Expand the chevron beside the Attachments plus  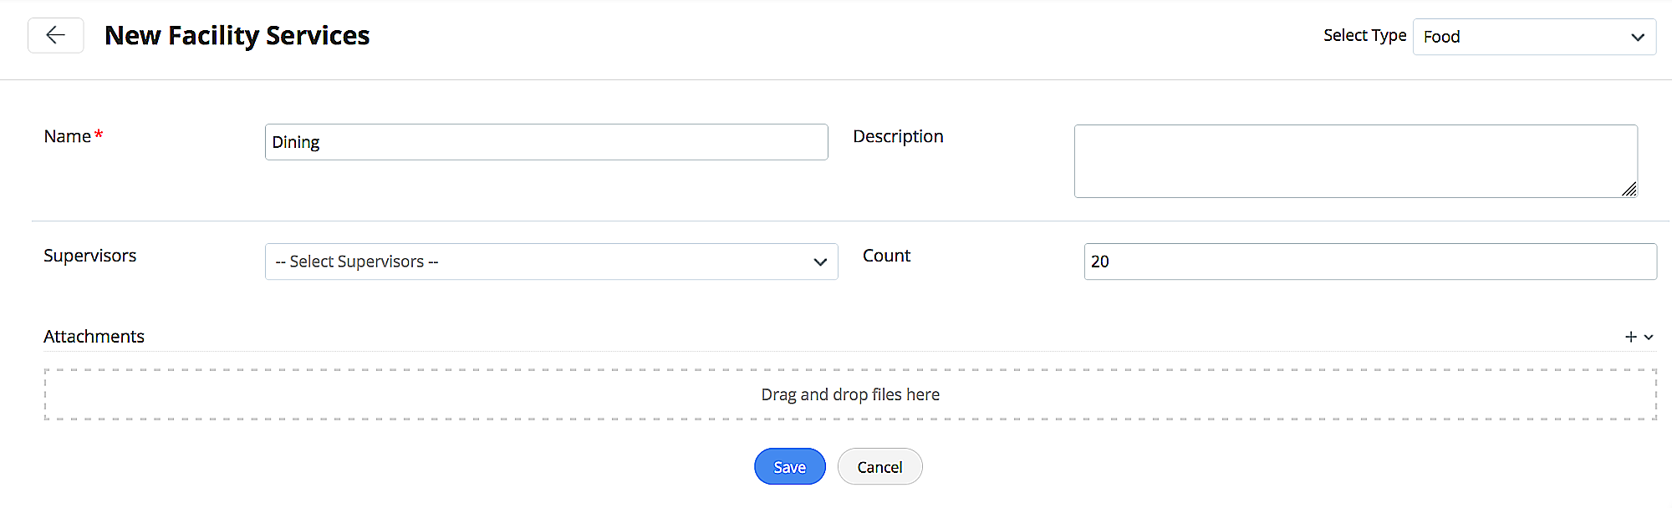pyautogui.click(x=1649, y=338)
